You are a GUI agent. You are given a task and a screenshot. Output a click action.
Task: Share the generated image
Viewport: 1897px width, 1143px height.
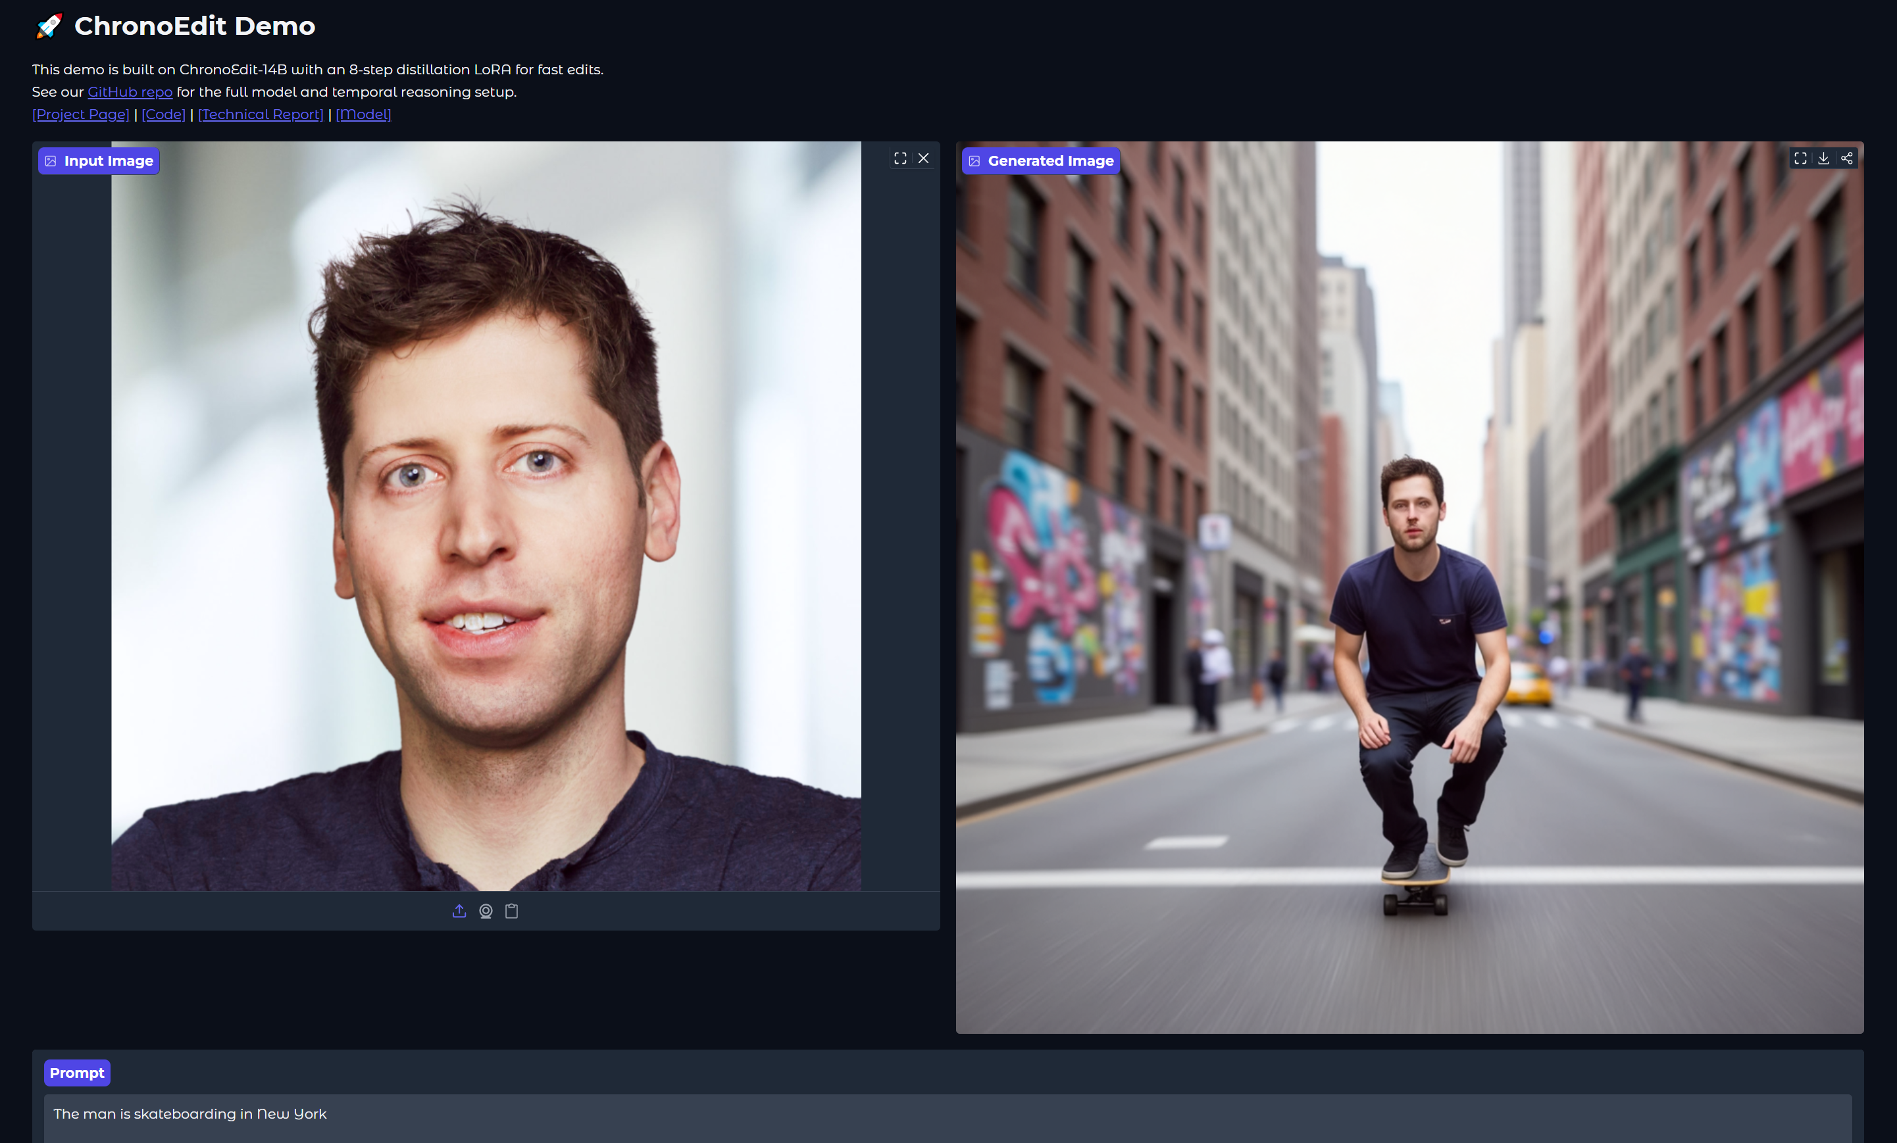pyautogui.click(x=1846, y=158)
